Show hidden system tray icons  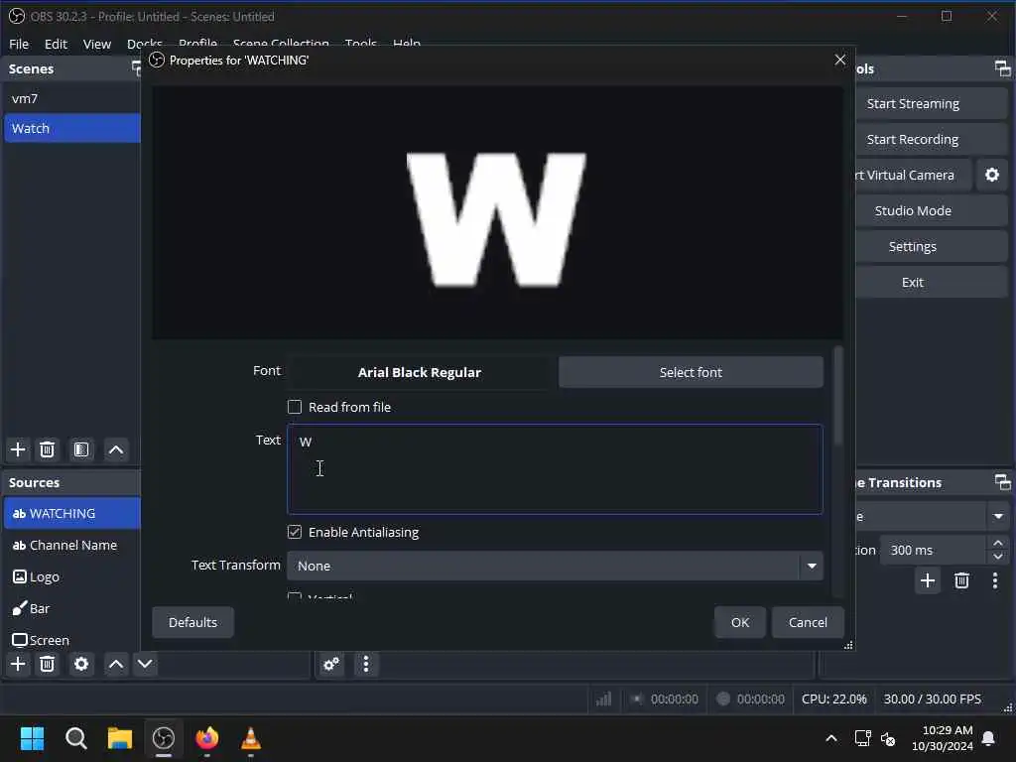[830, 738]
